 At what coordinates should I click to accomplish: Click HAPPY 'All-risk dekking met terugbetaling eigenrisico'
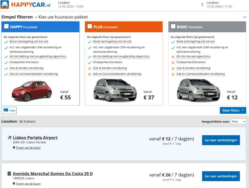click(x=38, y=56)
